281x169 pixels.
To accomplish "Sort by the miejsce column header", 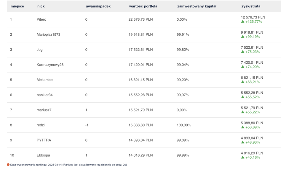I will pyautogui.click(x=17, y=6).
